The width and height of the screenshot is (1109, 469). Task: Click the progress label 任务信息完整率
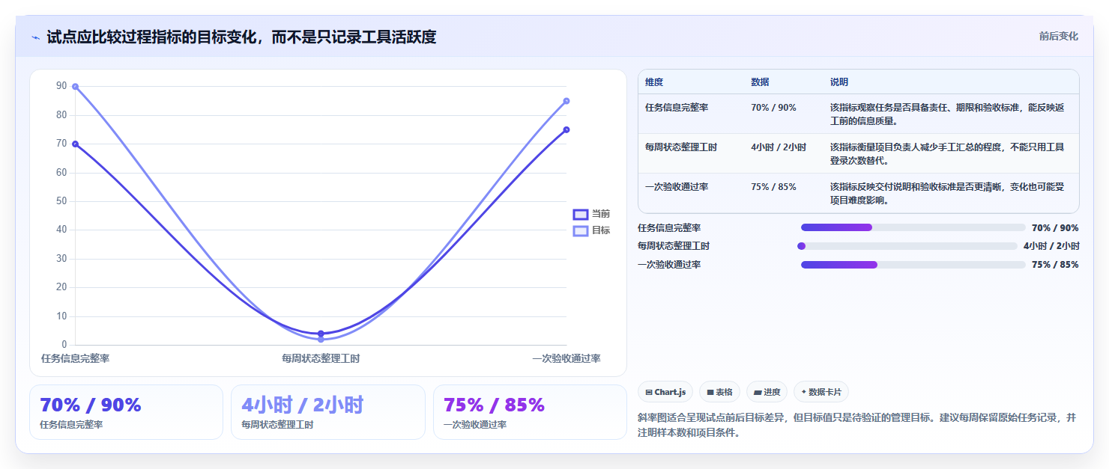(669, 228)
